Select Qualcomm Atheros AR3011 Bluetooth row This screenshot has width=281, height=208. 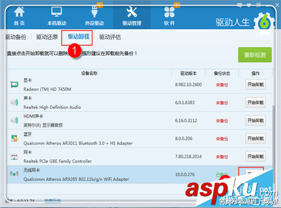pos(139,139)
